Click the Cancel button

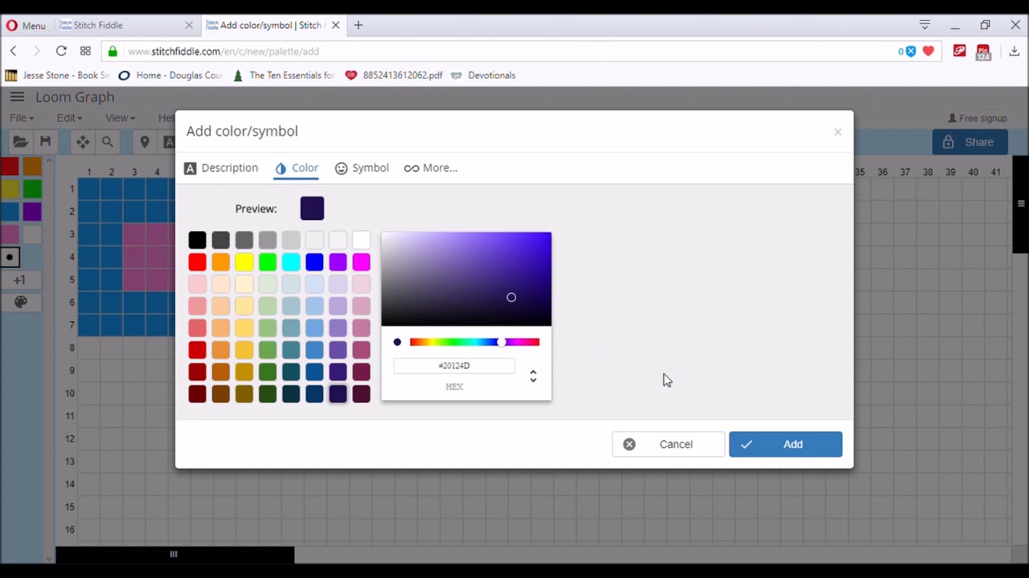[x=668, y=444]
